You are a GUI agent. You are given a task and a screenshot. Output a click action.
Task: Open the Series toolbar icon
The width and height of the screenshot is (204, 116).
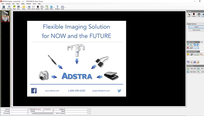coord(47,7)
